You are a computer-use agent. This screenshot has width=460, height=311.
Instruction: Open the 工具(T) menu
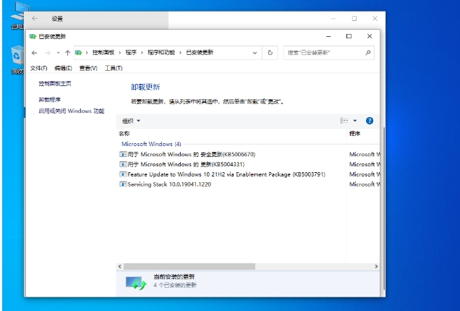[114, 68]
